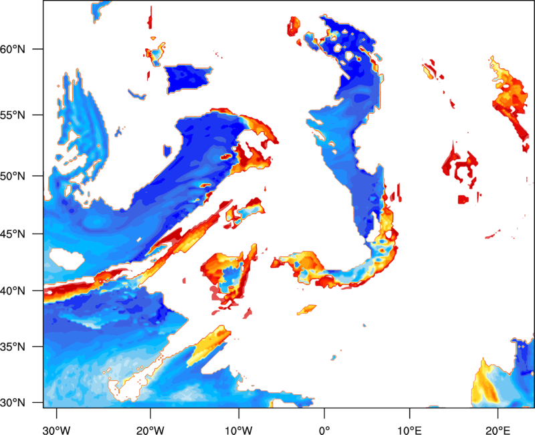The image size is (535, 435).
Task: Click the 20°E longitude label
Action: point(498,430)
